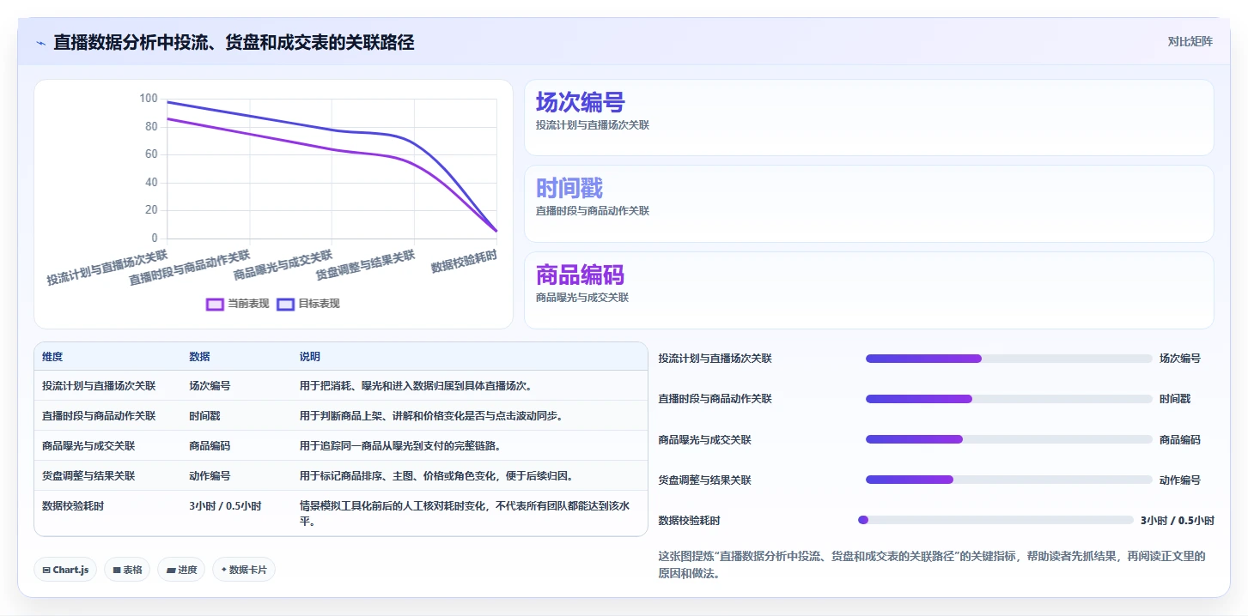
Task: Click chart axis label 货盘调整与结果关联
Action: (x=365, y=266)
